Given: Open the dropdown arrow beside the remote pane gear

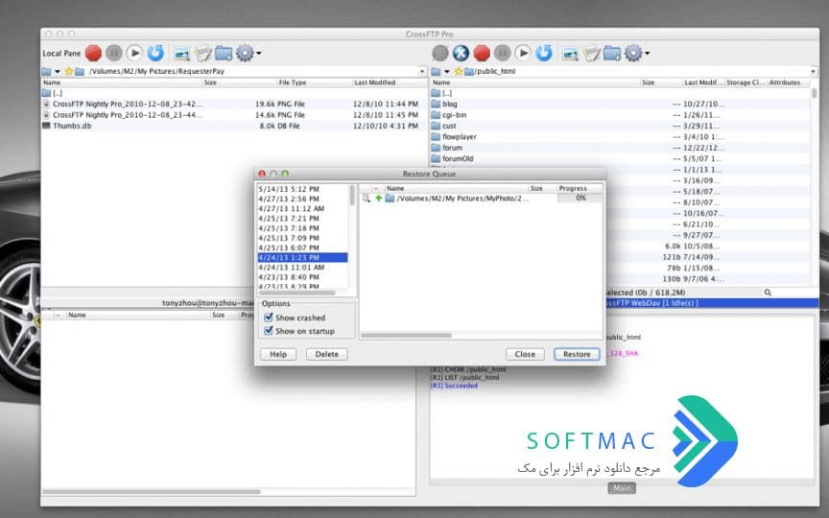Looking at the screenshot, I should coord(647,54).
